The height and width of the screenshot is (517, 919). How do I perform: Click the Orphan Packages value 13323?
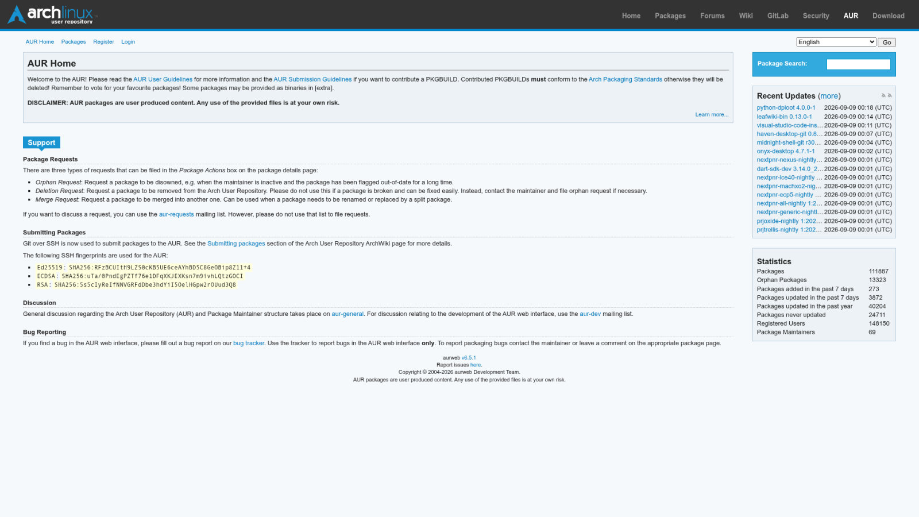point(877,280)
